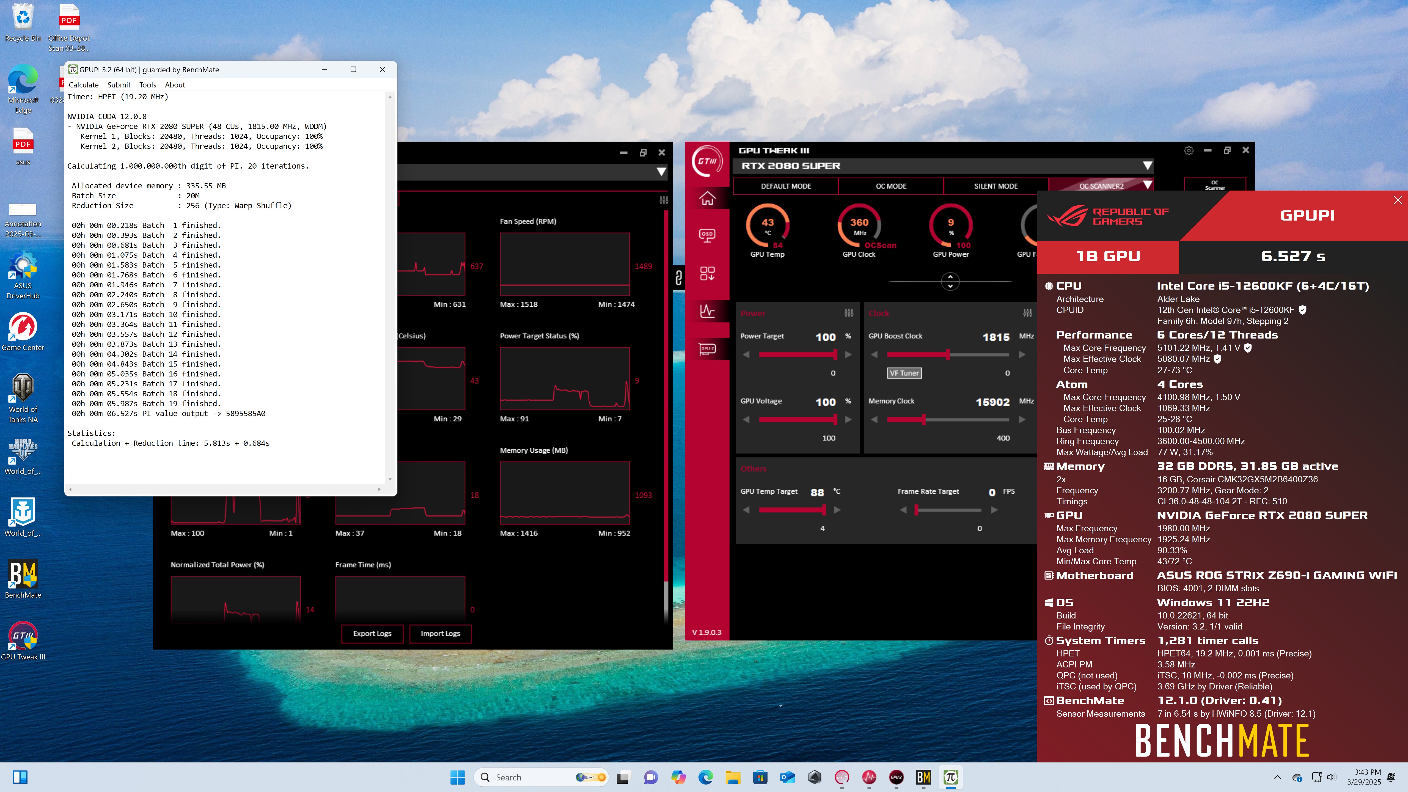Open Microsoft Edge from taskbar
Screen dimensions: 1408x792
click(705, 777)
